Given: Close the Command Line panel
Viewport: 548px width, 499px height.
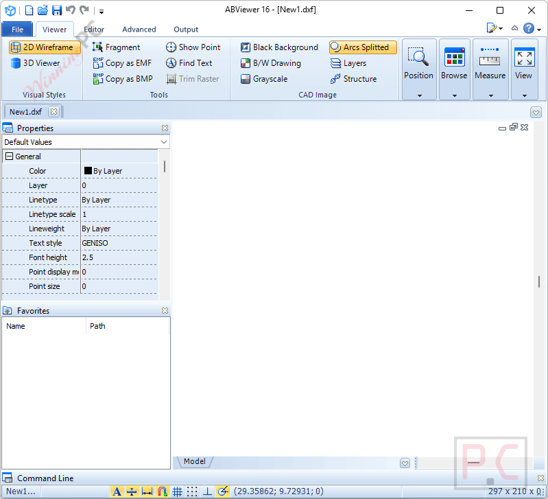Looking at the screenshot, I should tap(540, 478).
